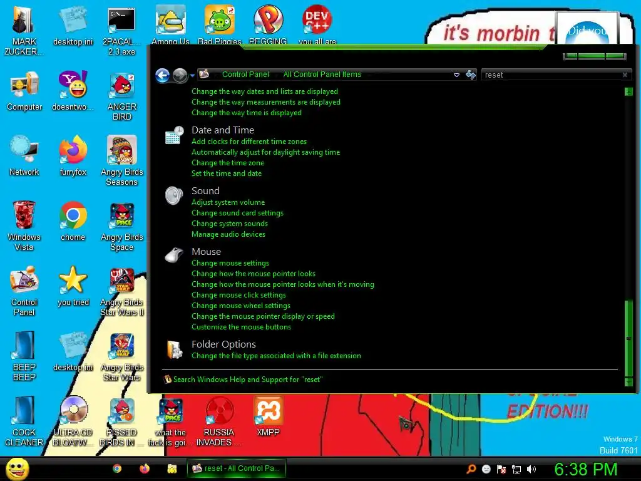Viewport: 641px width, 481px height.
Task: Select the Network desktop icon
Action: (24, 156)
